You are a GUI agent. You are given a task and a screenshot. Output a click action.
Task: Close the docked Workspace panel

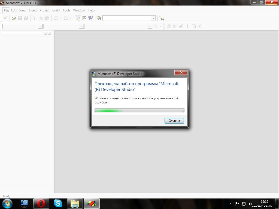[50, 33]
